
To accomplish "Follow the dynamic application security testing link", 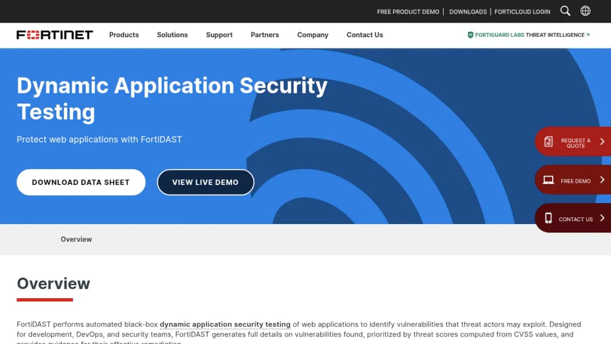I will point(225,324).
